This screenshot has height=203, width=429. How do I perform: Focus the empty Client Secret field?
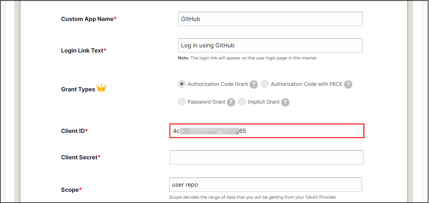coord(266,157)
